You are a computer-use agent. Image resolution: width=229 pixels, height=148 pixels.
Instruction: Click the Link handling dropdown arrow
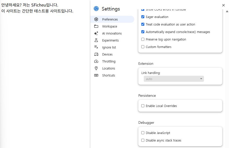[201, 79]
